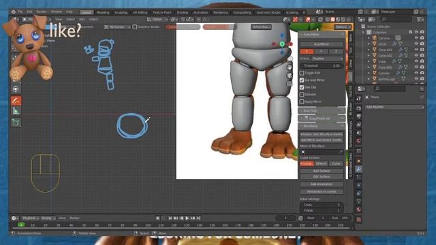Hide the Camera object with eye icon
The image size is (436, 245).
click(416, 38)
